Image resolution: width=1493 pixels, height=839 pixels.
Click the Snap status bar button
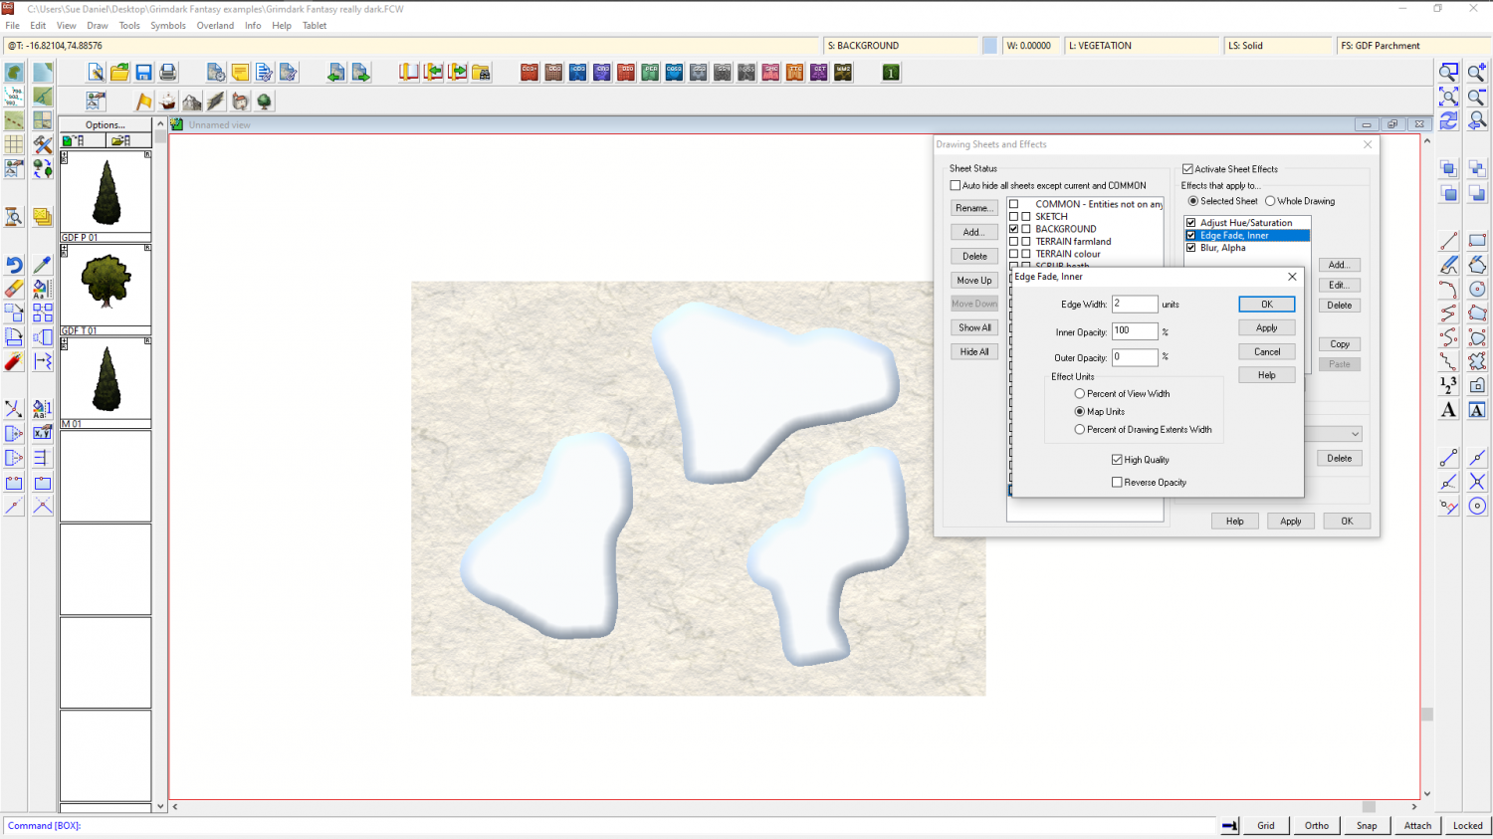(x=1367, y=825)
